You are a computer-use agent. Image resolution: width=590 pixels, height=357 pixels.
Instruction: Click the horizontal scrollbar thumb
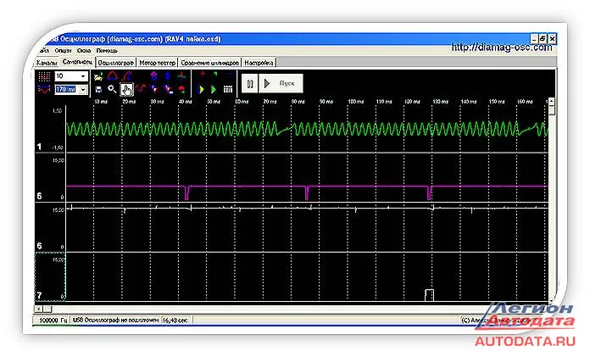click(x=47, y=309)
